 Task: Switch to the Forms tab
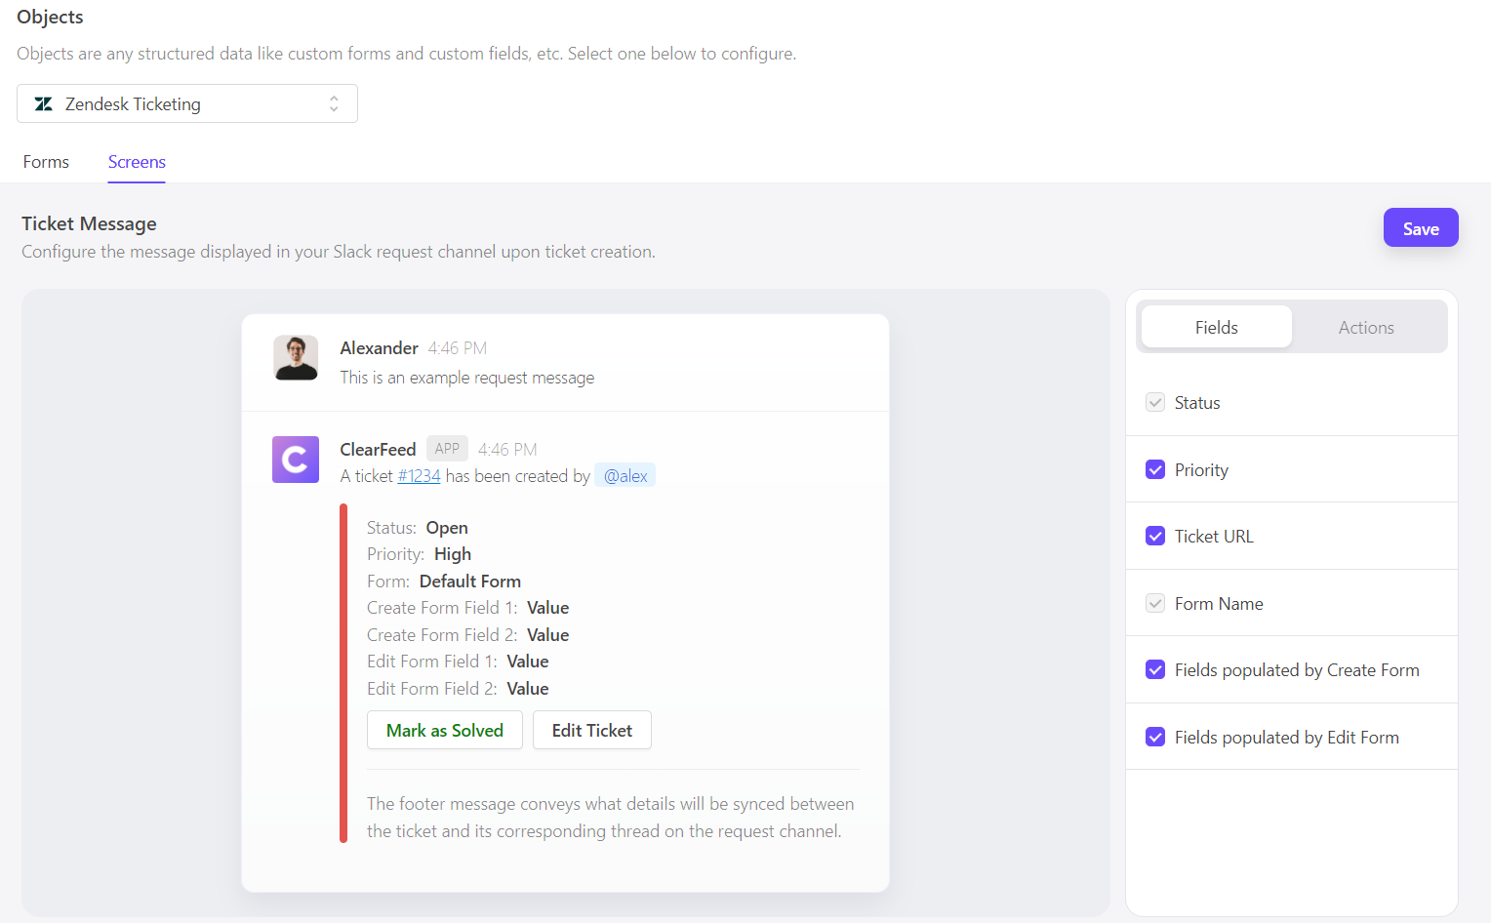(46, 162)
